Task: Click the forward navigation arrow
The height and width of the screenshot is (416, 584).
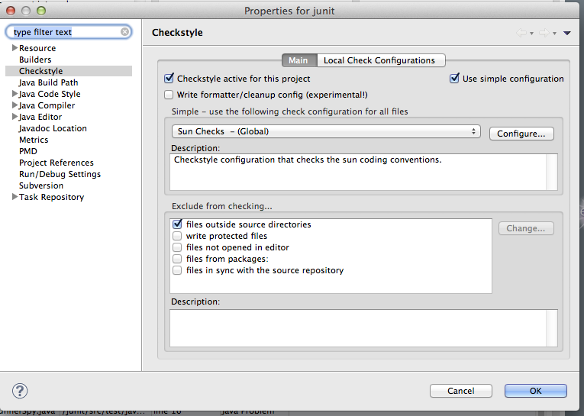Action: tap(543, 33)
